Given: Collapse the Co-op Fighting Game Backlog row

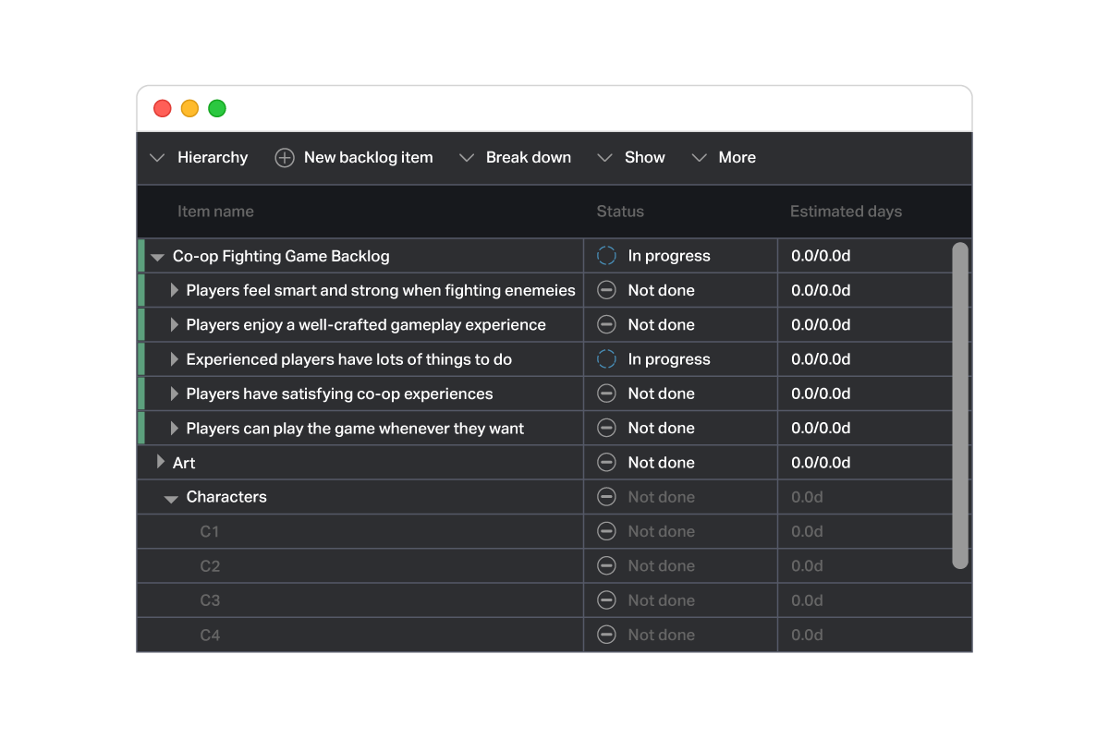Looking at the screenshot, I should pos(156,255).
